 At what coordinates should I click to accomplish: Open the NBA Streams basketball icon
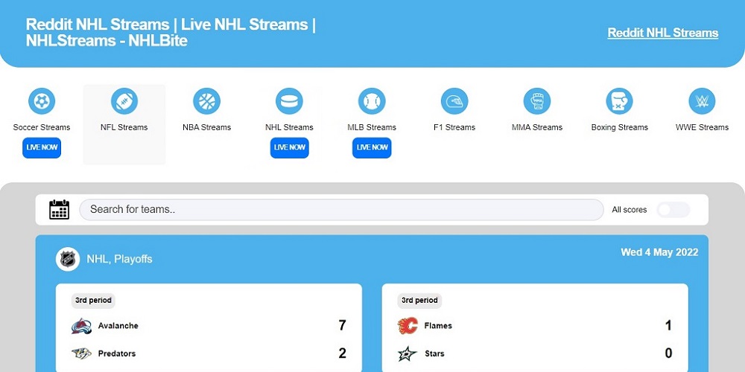[x=206, y=101]
